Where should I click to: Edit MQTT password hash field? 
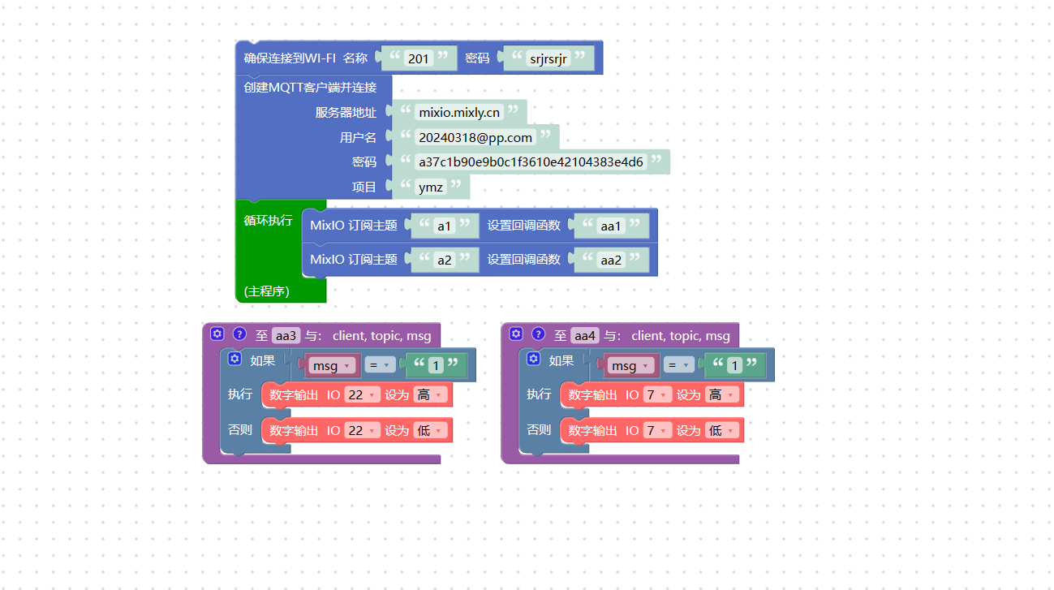531,162
